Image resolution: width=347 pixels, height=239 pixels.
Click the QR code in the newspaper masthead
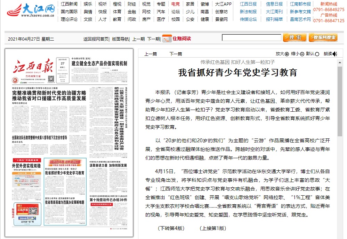51,79
